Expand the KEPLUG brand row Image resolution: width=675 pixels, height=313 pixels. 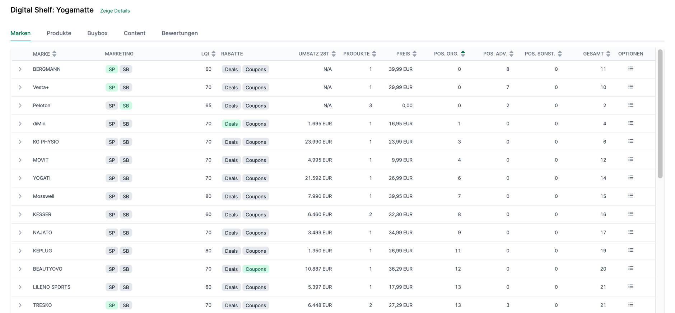tap(20, 251)
